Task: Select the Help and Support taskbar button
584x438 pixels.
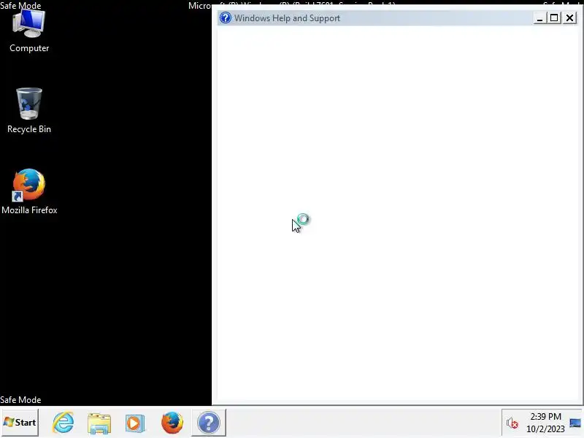Action: 209,423
